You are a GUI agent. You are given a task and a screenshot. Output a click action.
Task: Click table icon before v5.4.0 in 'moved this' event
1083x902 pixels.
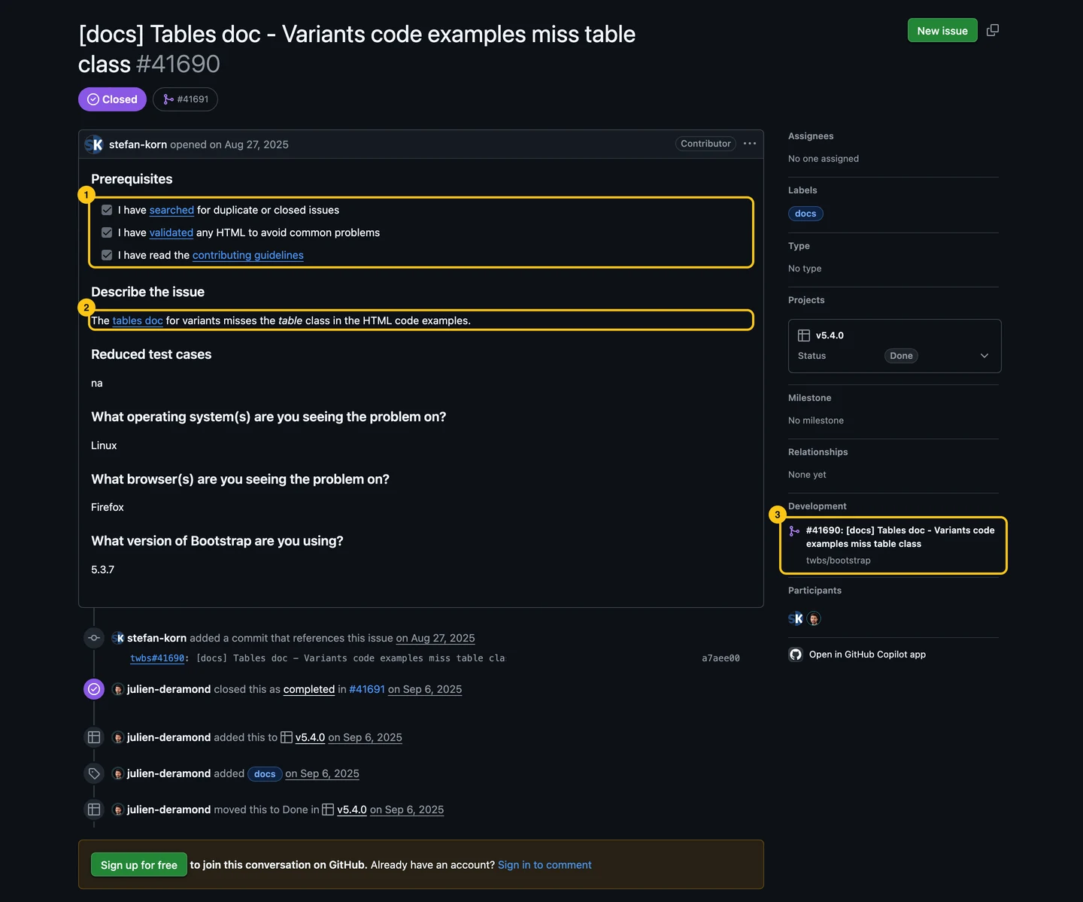[328, 809]
